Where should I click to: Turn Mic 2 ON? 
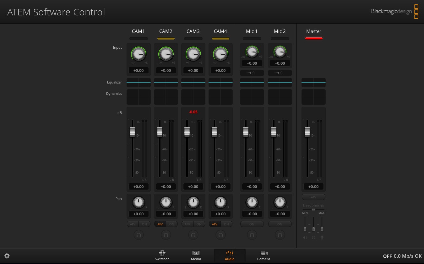pos(280,224)
